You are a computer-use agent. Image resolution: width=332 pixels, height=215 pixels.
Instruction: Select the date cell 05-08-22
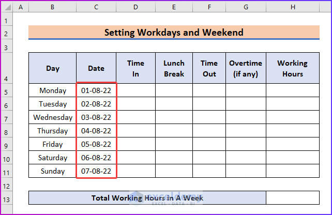pyautogui.click(x=96, y=144)
